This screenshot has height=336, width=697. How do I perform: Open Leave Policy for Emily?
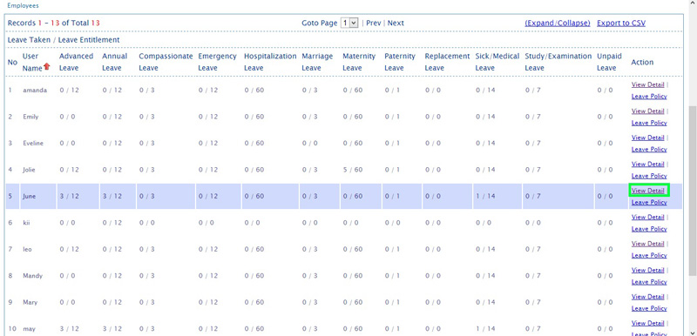(x=649, y=123)
